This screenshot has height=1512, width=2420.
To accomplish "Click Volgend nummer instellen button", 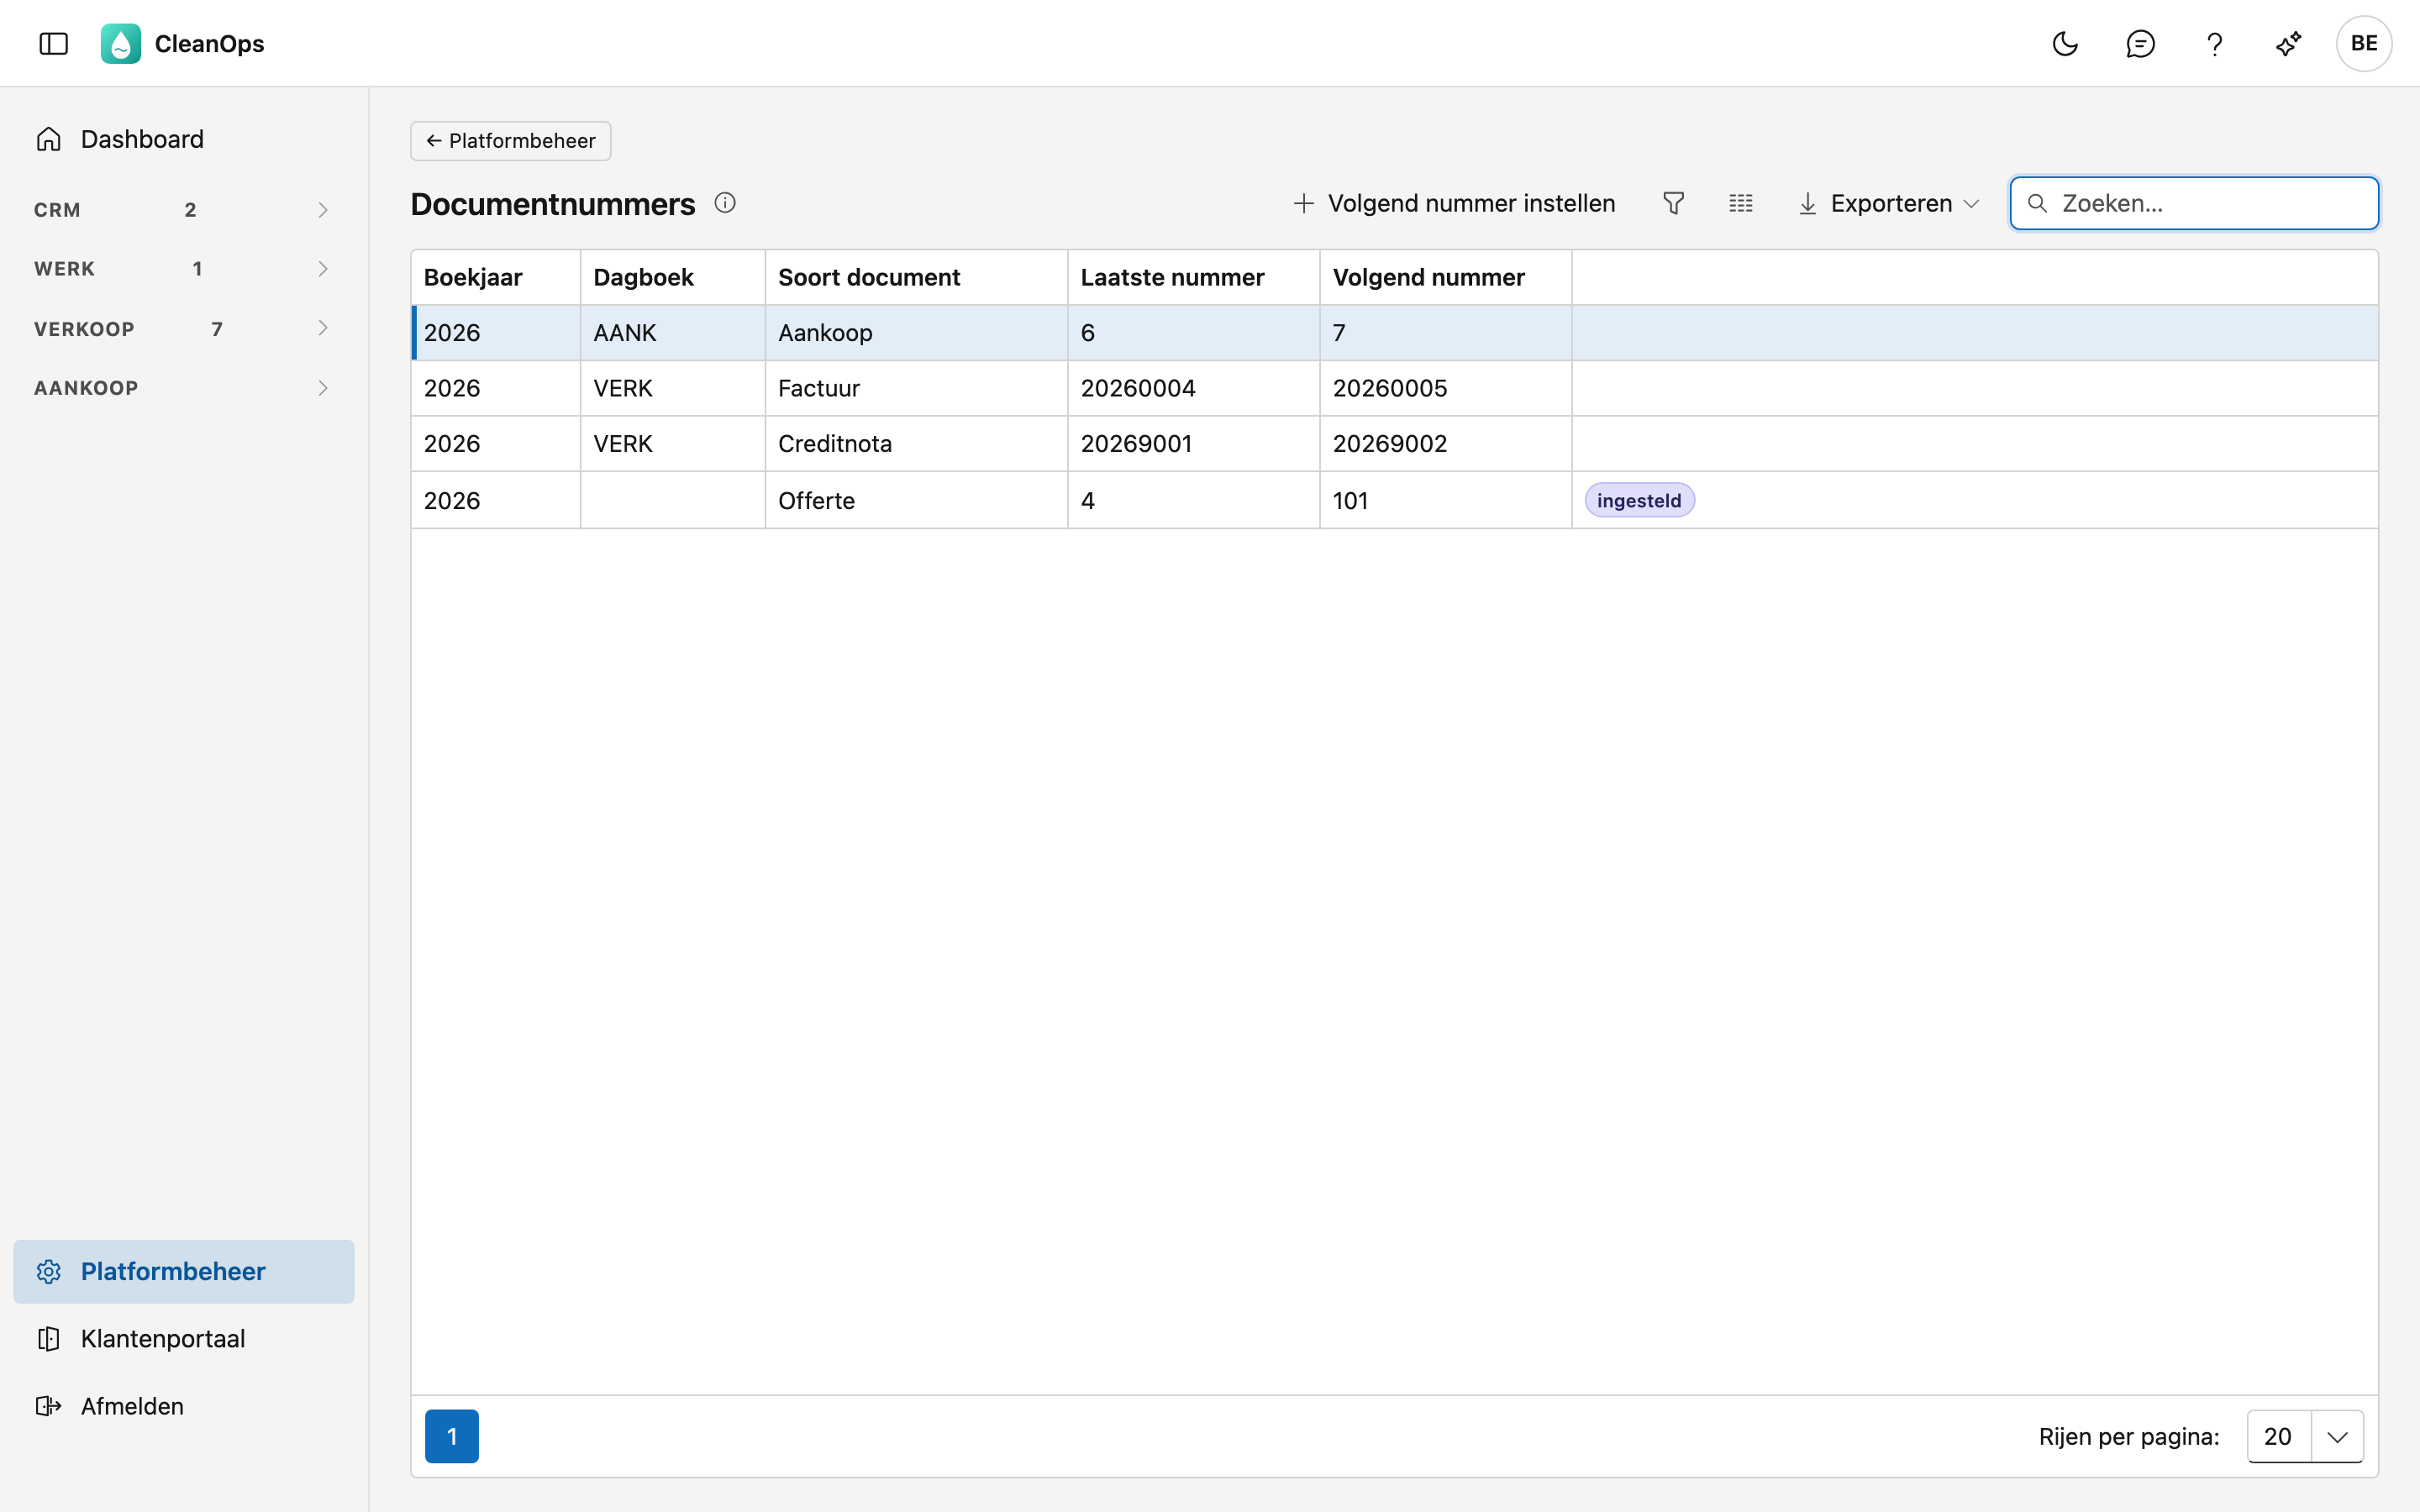I will point(1455,203).
